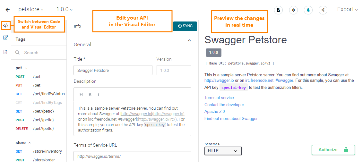Image resolution: width=362 pixels, height=162 pixels.
Task: Click the back arrow icon
Action: 8,10
